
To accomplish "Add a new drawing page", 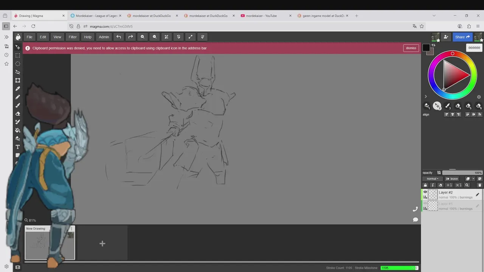I will coord(102,243).
